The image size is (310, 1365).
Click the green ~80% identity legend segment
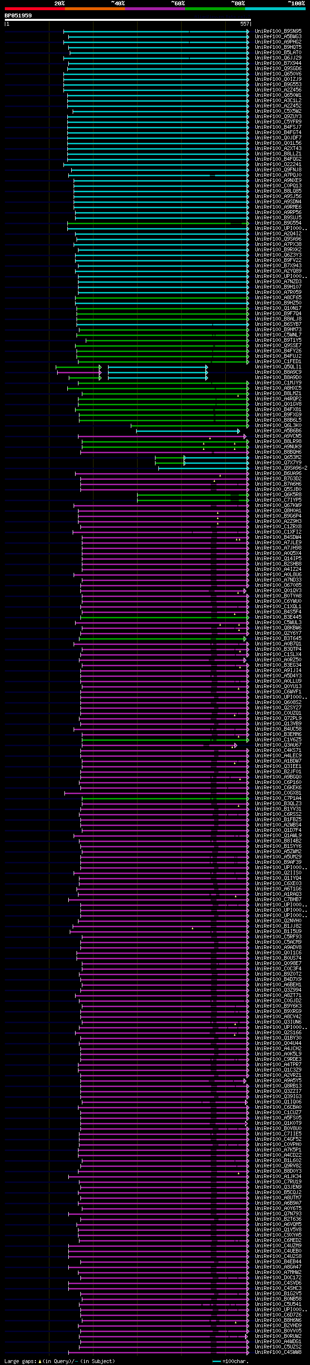(215, 9)
